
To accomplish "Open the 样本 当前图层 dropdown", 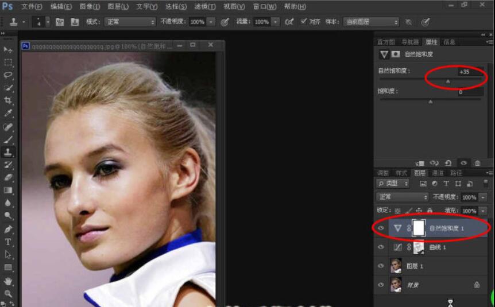I will point(371,22).
